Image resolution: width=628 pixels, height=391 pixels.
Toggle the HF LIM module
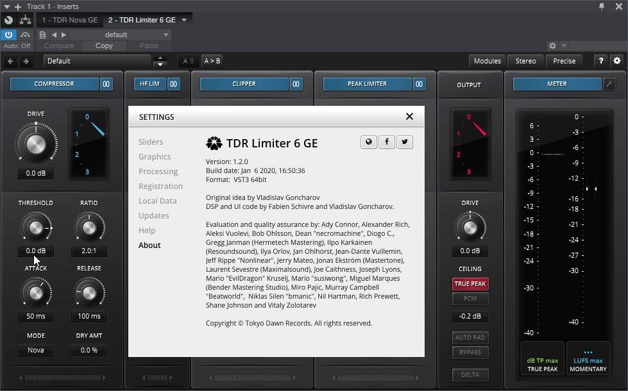pos(150,84)
